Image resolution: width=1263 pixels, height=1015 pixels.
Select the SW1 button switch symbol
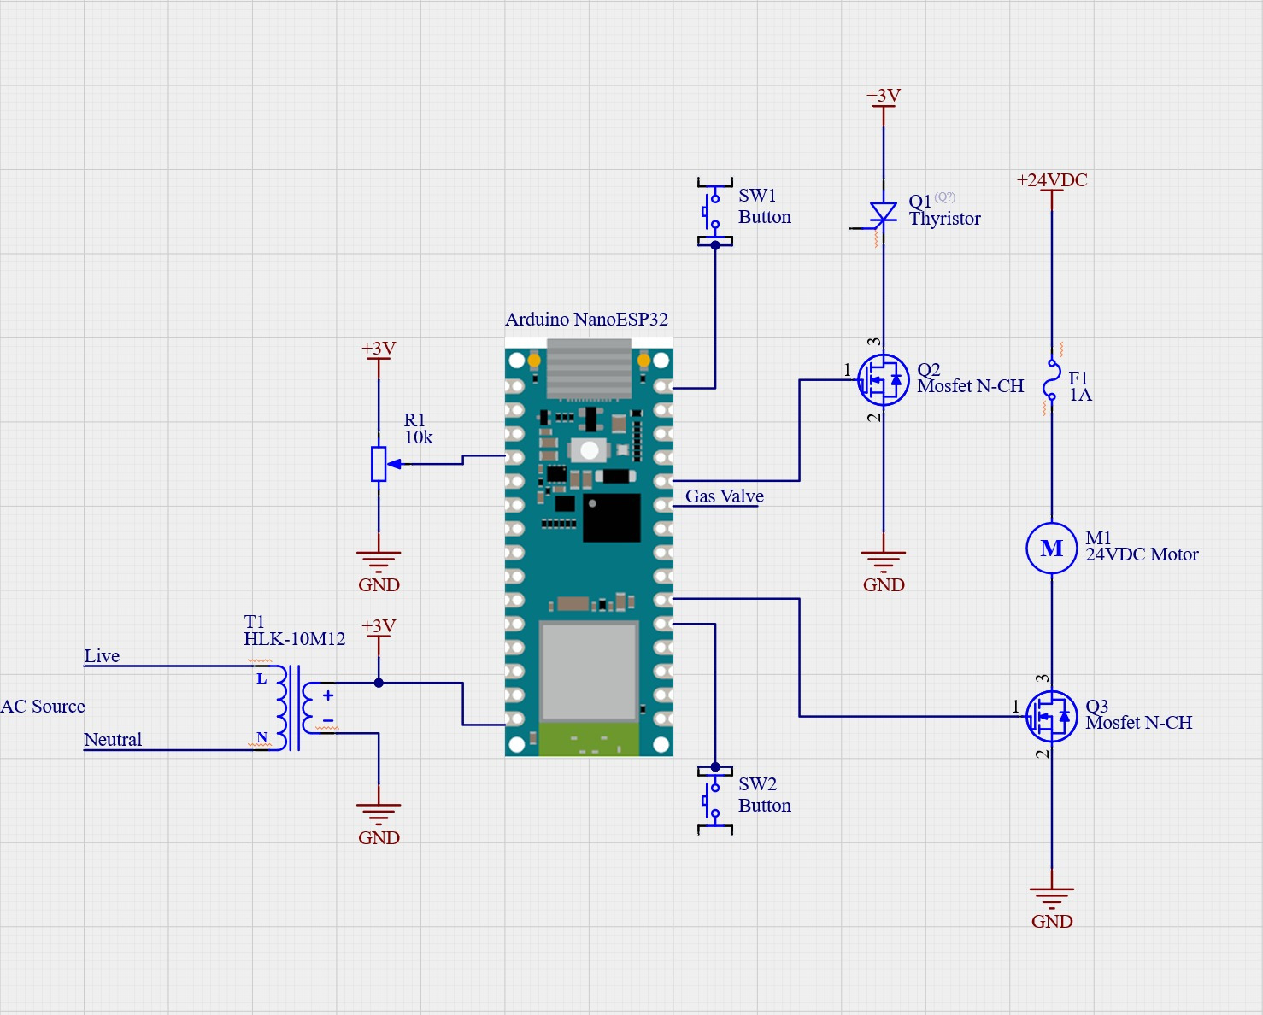714,213
